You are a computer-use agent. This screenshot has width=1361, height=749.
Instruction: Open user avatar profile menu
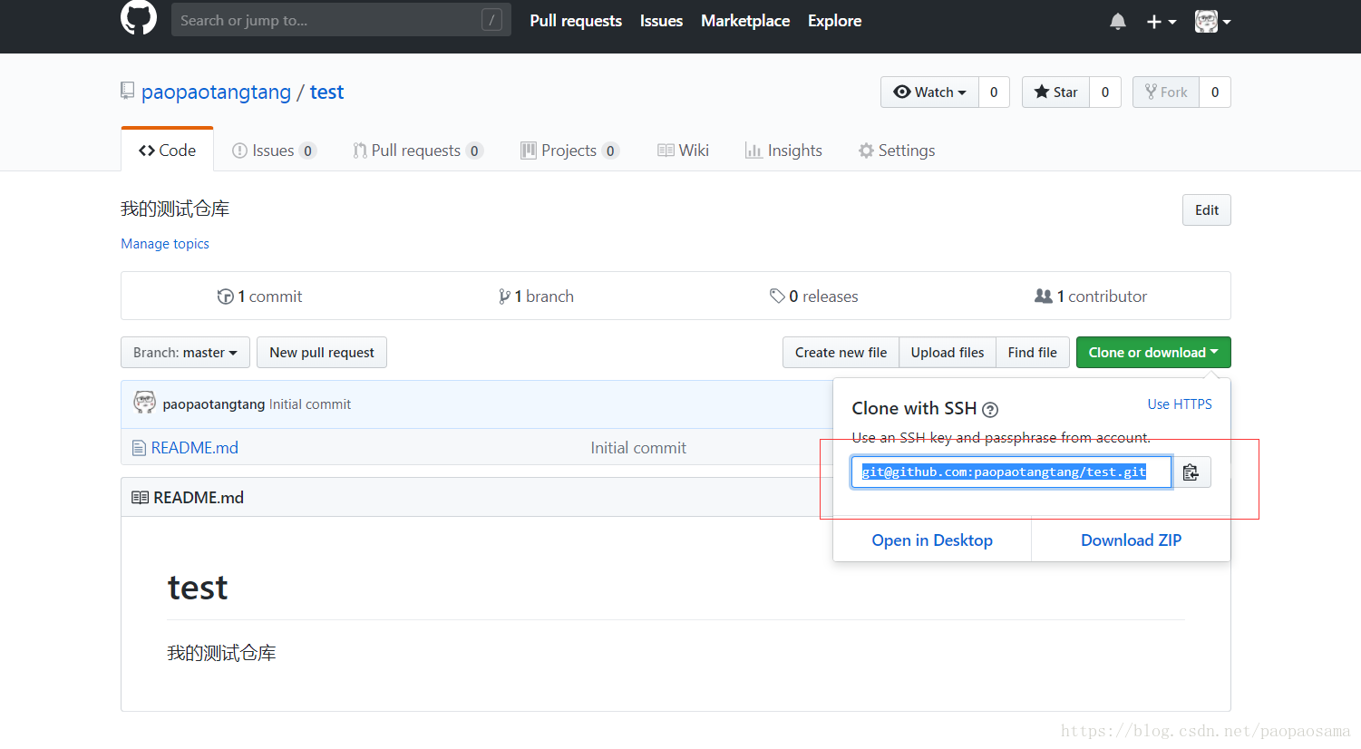click(x=1212, y=22)
